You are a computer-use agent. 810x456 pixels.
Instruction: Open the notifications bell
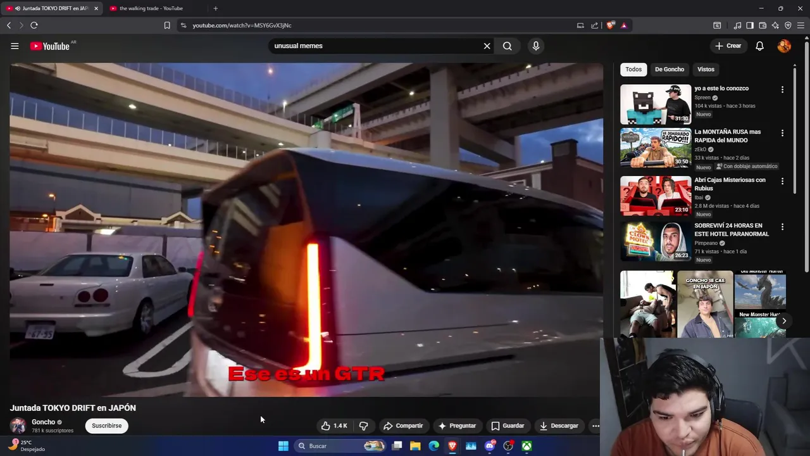759,46
